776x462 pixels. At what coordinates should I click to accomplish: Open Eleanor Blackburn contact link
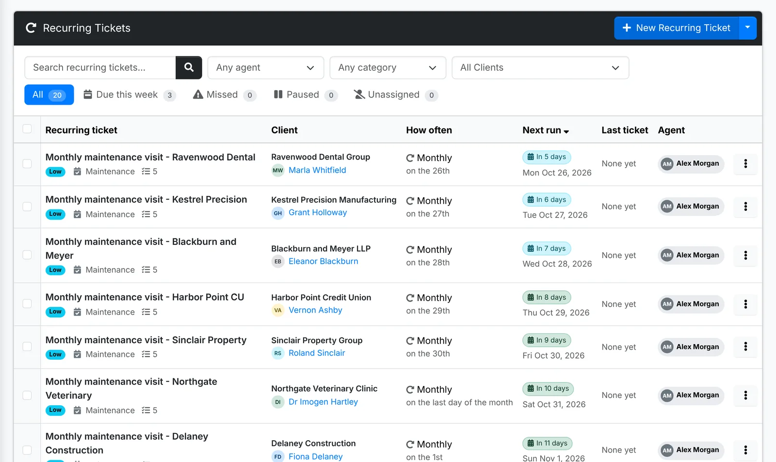point(323,261)
